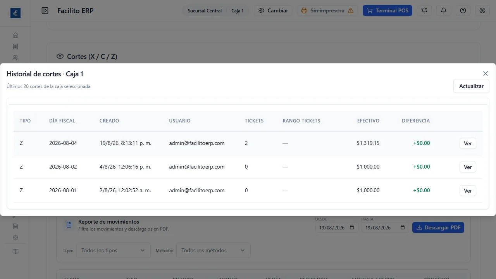Viewport: 496px width, 279px height.
Task: Click the Efectivo column header
Action: (x=368, y=121)
